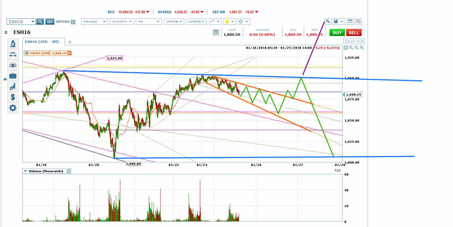Click the Volume (Thousands) label
The width and height of the screenshot is (453, 227).
[x=46, y=171]
